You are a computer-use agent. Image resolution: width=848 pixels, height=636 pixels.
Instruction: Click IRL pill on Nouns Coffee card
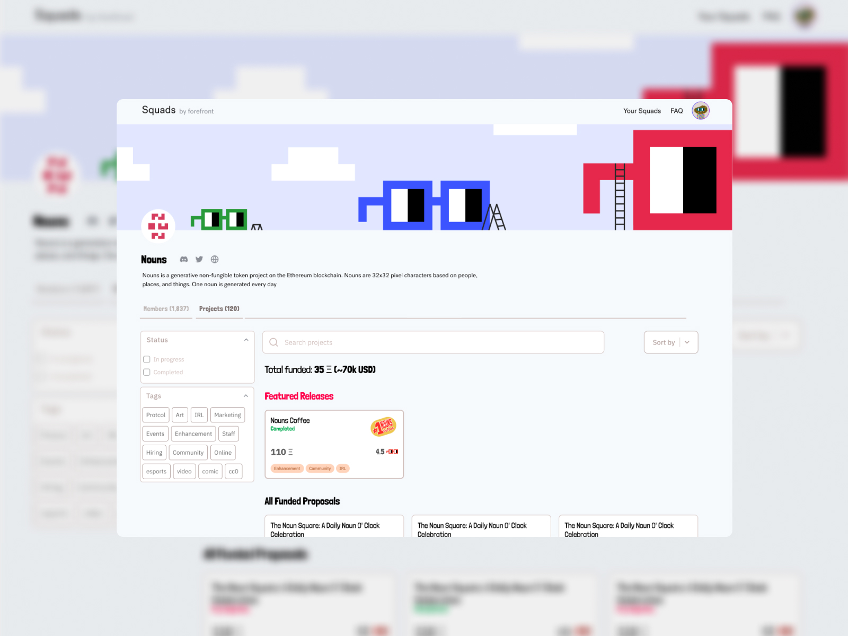[x=342, y=469]
